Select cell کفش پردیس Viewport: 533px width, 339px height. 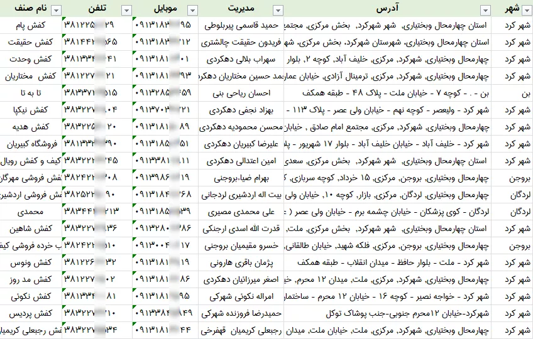[31, 313]
